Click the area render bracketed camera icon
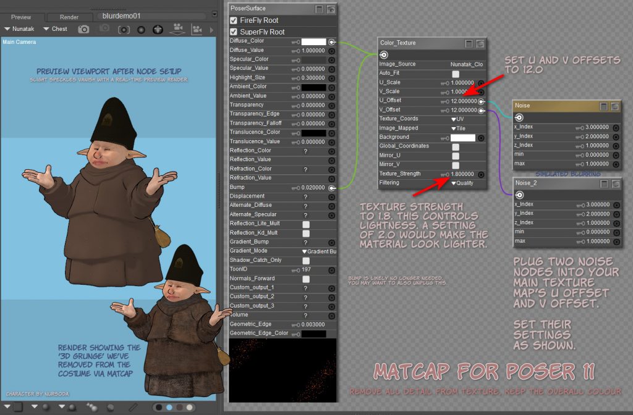Screen dimensions: 633x415 coord(124,29)
